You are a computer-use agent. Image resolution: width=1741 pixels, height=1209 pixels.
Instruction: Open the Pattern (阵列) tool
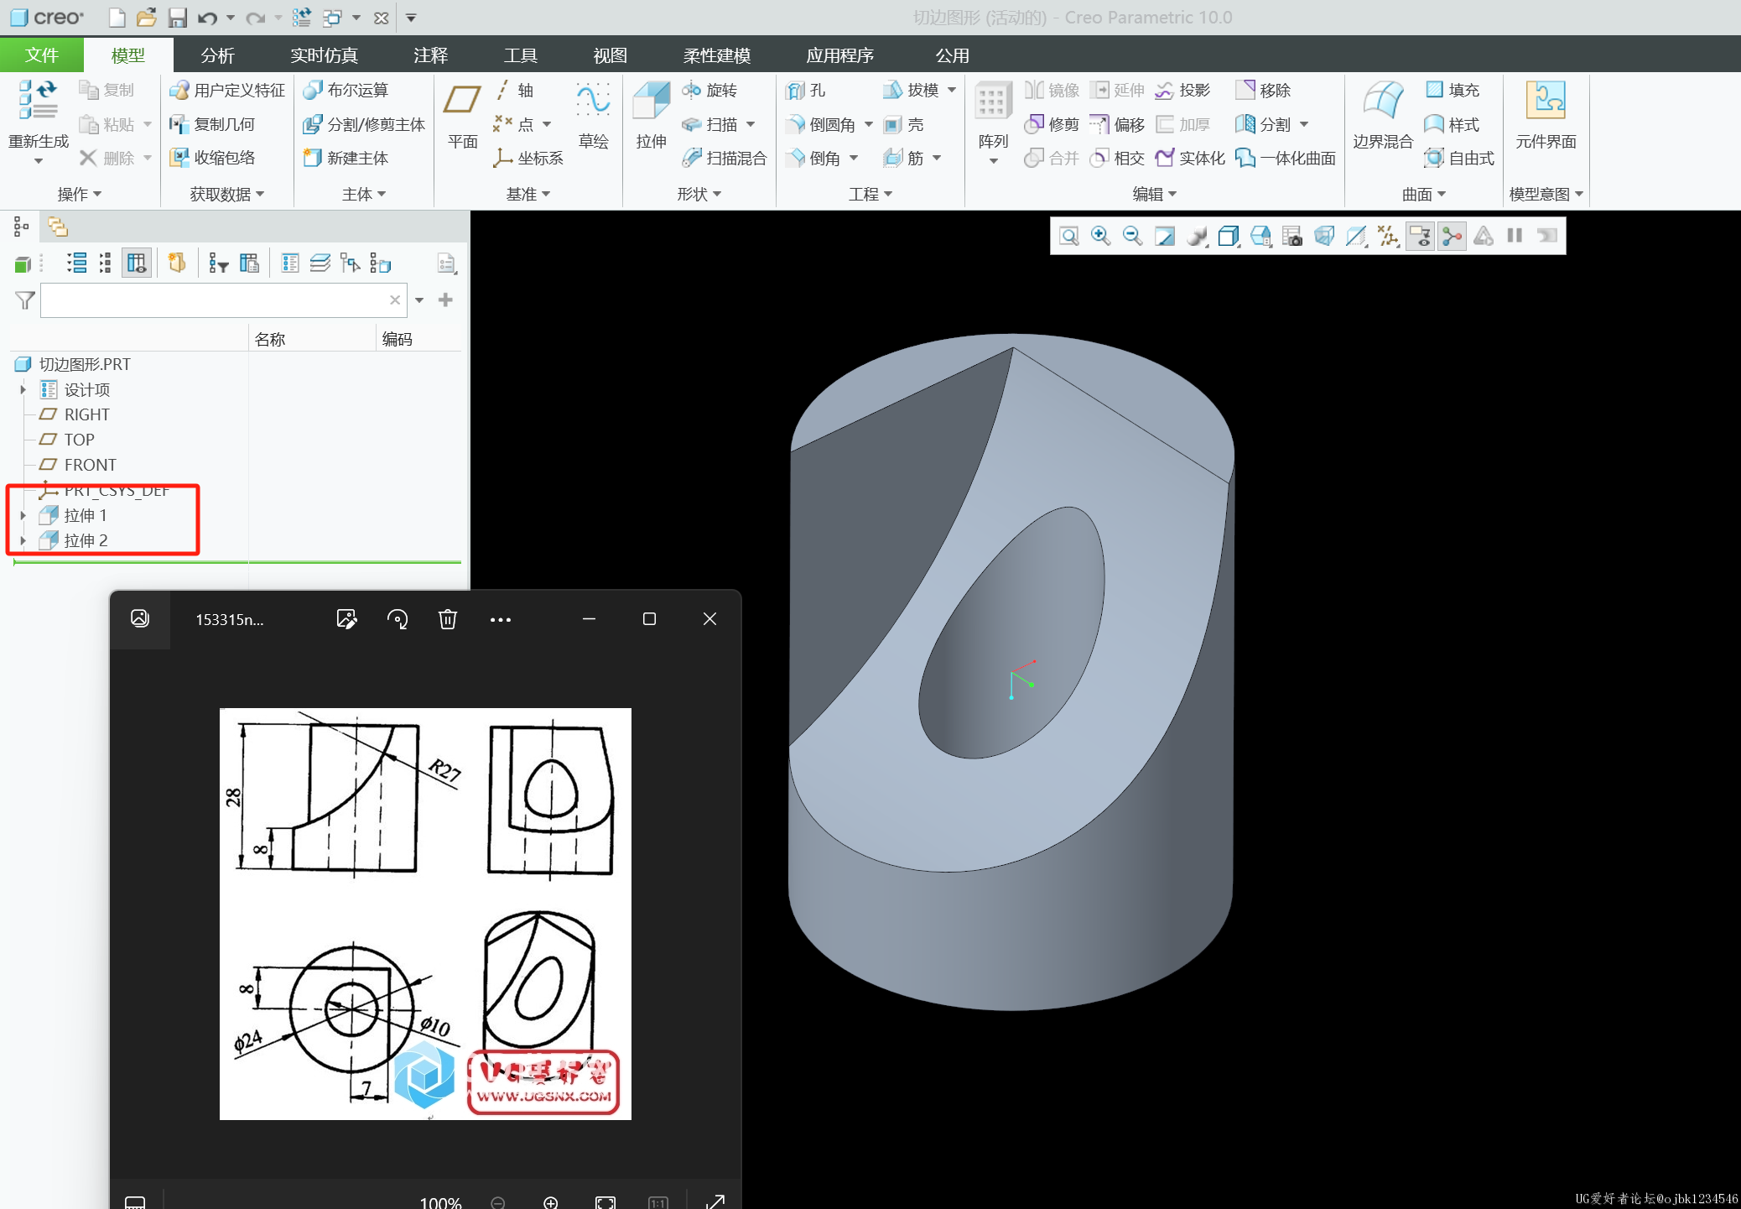(x=993, y=122)
